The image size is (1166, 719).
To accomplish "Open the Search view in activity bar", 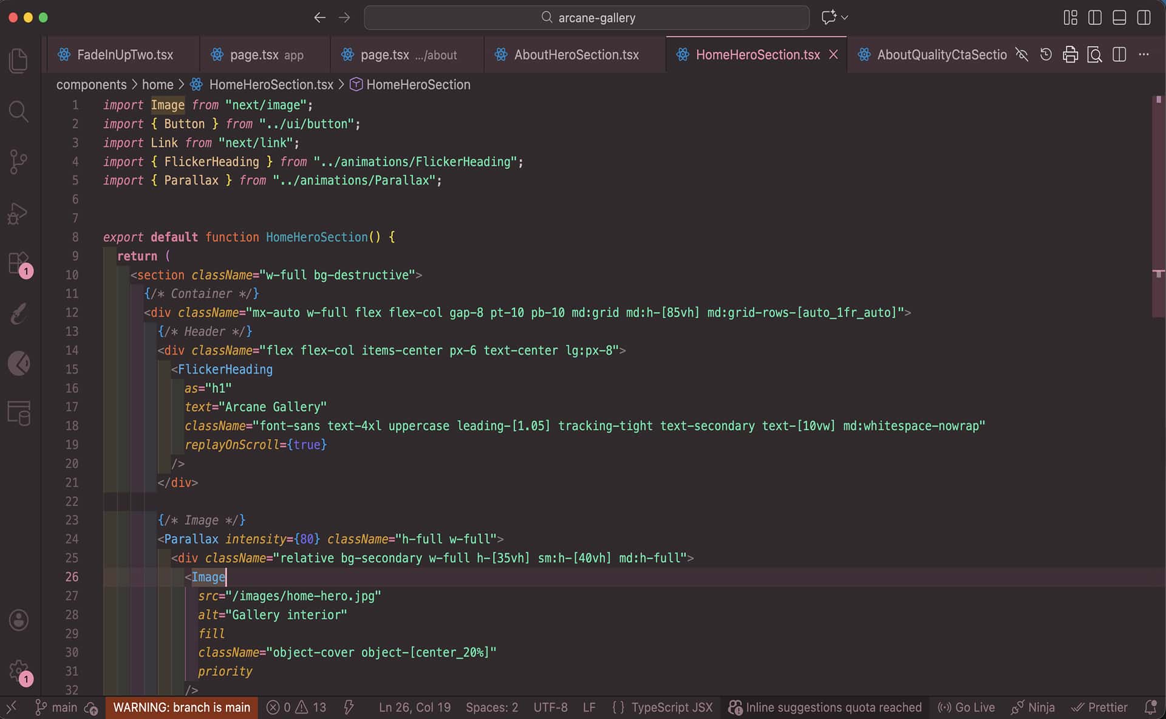I will click(19, 112).
